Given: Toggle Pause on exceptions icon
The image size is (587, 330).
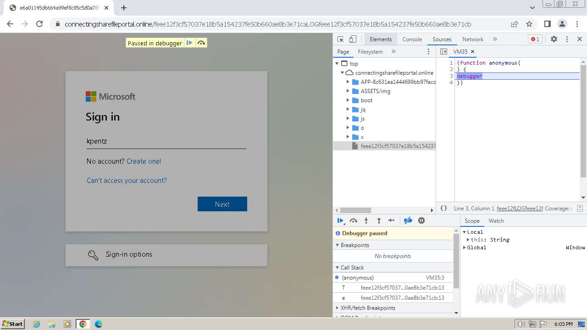Looking at the screenshot, I should pyautogui.click(x=421, y=220).
